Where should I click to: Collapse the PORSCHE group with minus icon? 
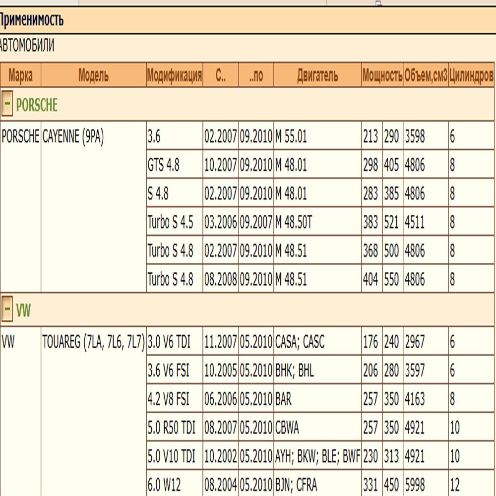8,105
